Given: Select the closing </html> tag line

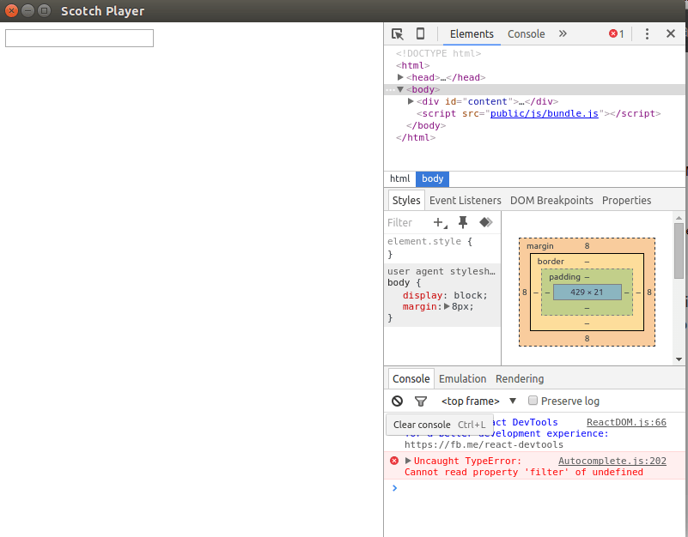Looking at the screenshot, I should 416,137.
